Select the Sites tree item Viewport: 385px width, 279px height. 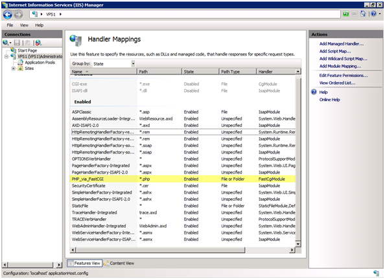tap(29, 69)
